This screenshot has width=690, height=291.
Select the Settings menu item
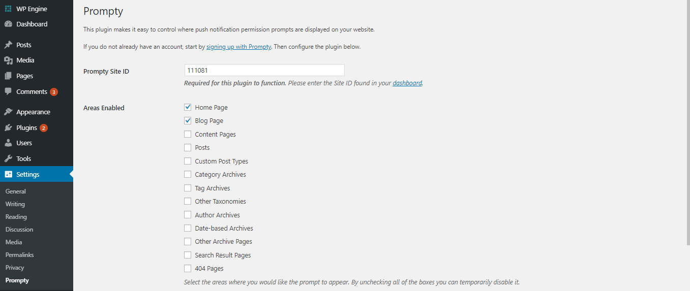pos(37,174)
